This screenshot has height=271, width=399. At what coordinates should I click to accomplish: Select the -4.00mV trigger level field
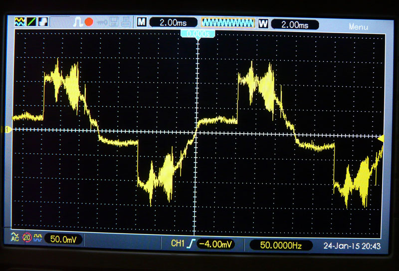tap(215, 244)
